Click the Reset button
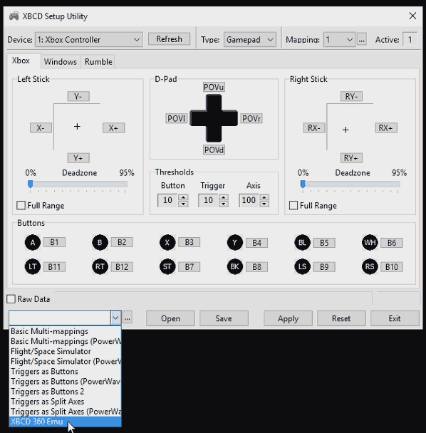Screen dimensions: 426x433 341,318
